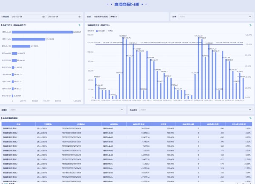Click the export icon on 商品成交分析 chart
Image resolution: width=255 pixels, height=184 pixels.
[x=250, y=25]
